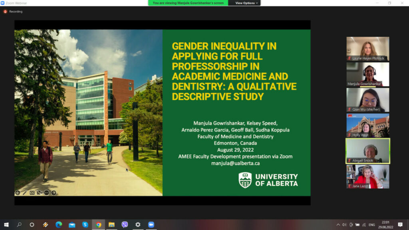The width and height of the screenshot is (409, 230).
Task: Open the Zoom app in the taskbar
Action: pos(151,224)
